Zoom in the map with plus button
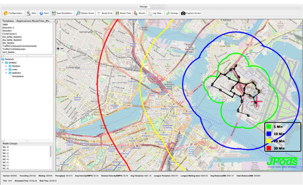Screen dimensions: 303x185 click(x=58, y=49)
